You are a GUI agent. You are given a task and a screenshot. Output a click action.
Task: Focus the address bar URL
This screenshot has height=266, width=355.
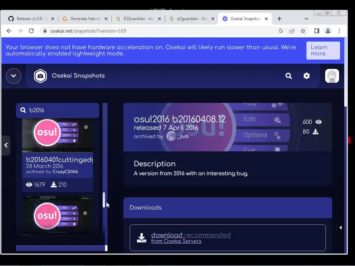[88, 31]
